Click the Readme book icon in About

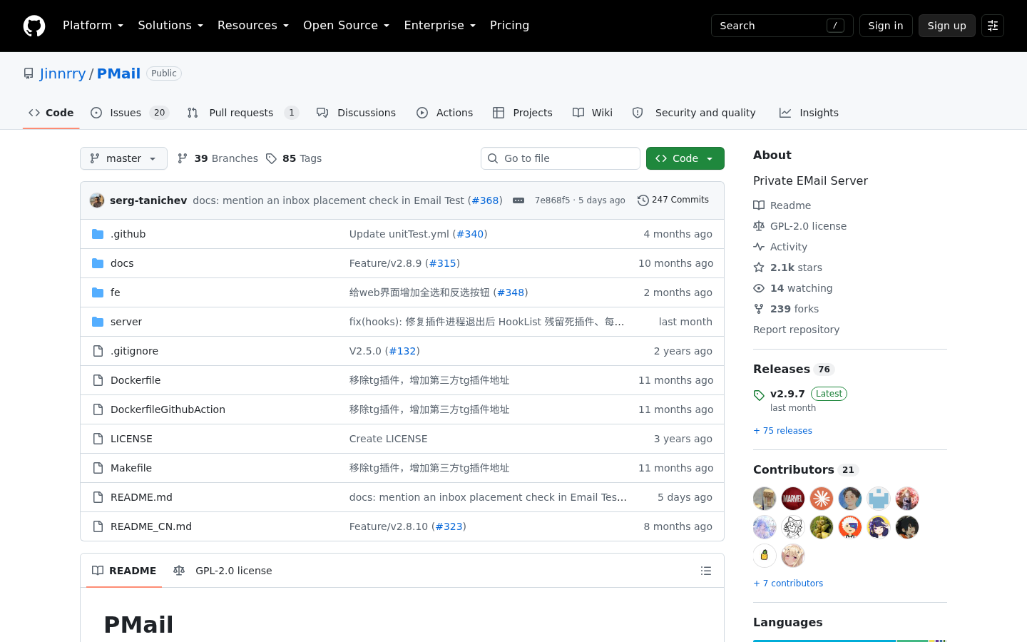759,205
